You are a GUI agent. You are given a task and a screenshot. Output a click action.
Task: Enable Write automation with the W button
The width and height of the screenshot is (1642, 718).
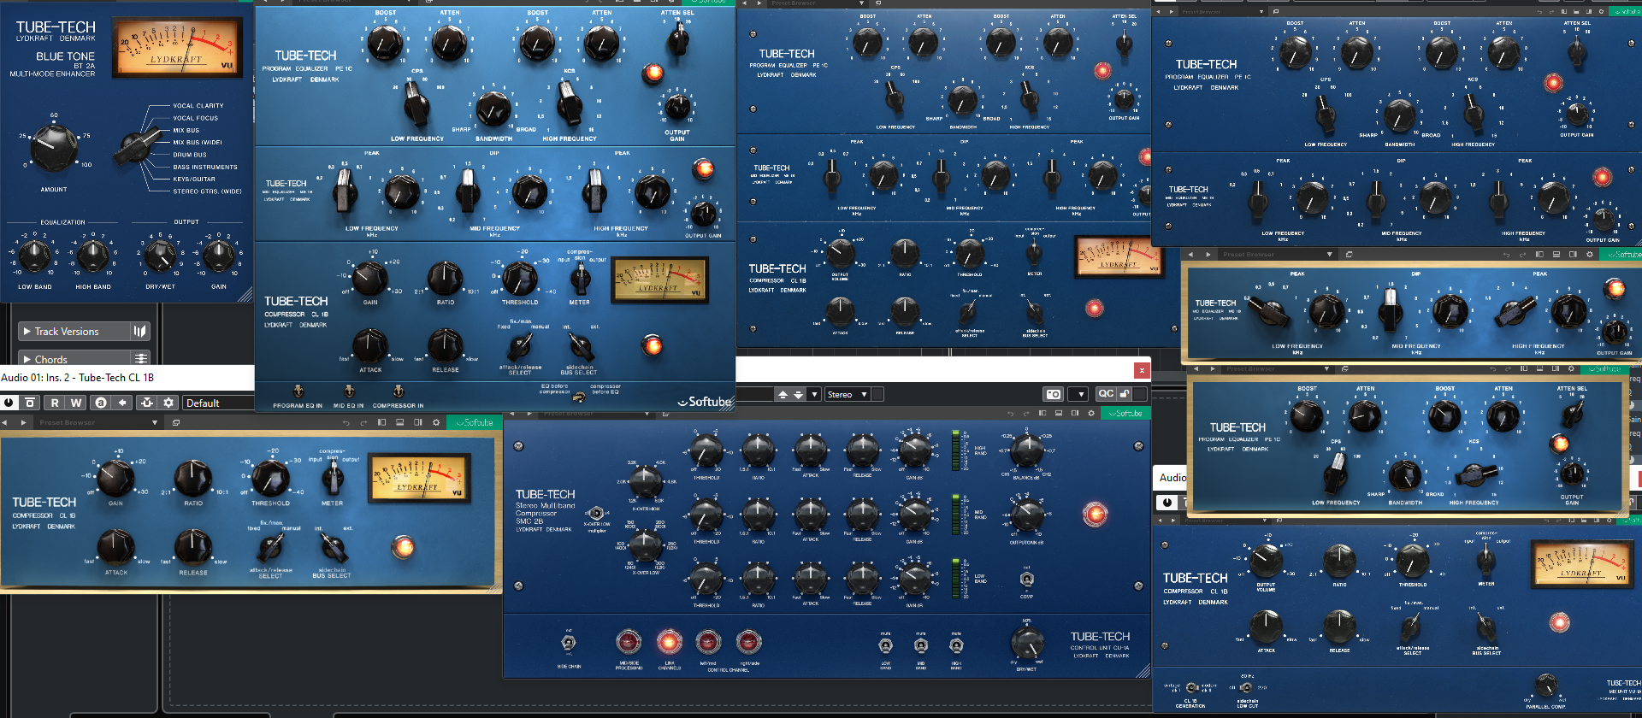click(76, 403)
